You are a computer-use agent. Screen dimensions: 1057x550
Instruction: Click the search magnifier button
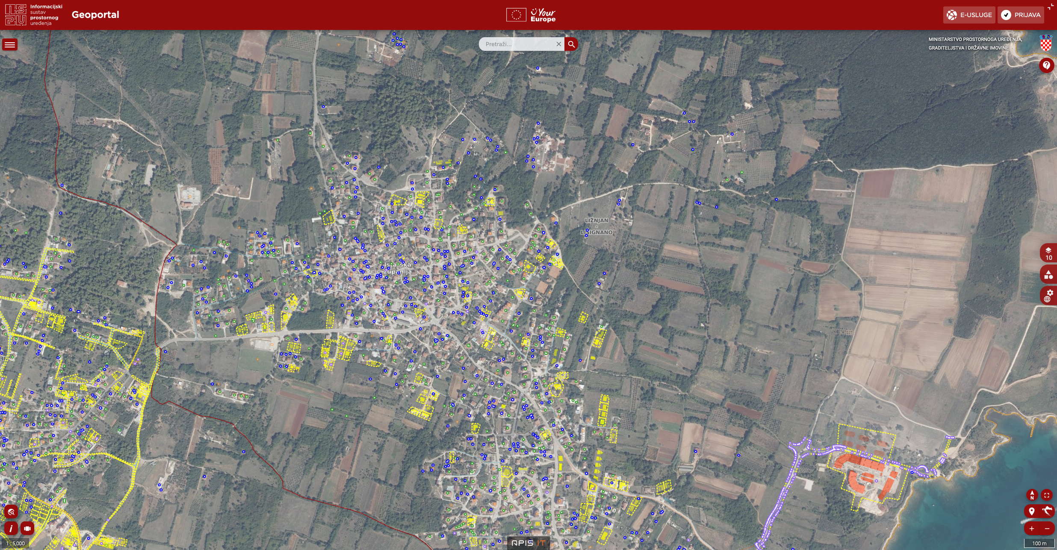571,44
